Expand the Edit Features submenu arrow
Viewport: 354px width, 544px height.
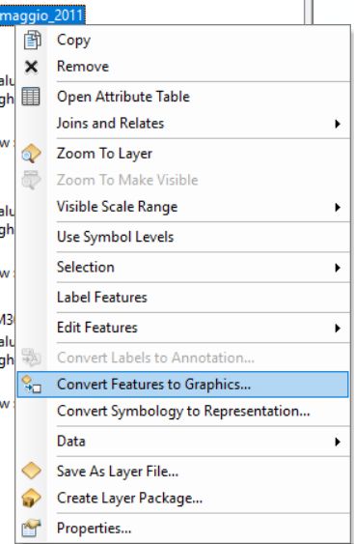(x=338, y=328)
